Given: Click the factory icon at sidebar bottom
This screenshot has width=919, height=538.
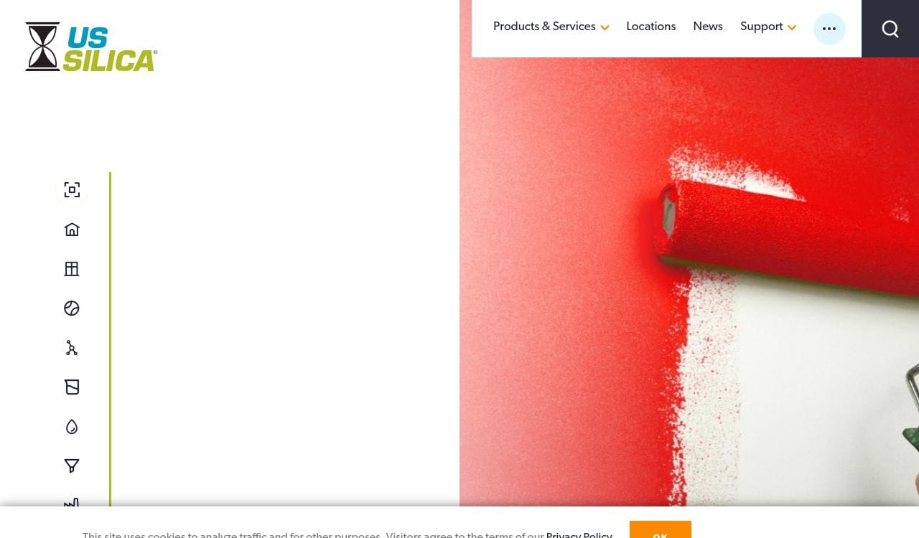Looking at the screenshot, I should (72, 503).
